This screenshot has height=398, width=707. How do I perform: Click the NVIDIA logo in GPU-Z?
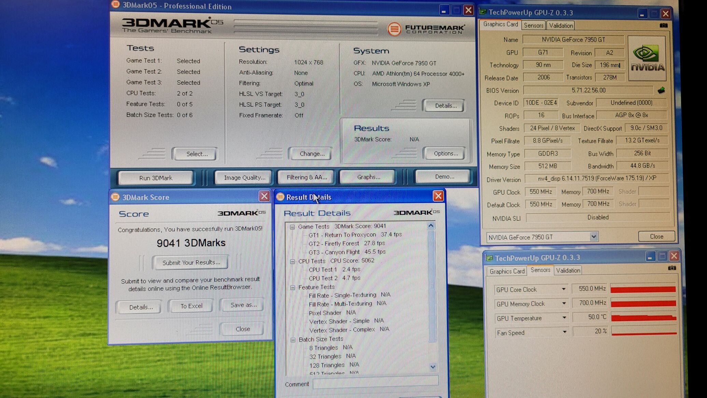(647, 58)
